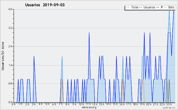
Task: Click the '13 h' x-axis label
Action: (x=101, y=104)
